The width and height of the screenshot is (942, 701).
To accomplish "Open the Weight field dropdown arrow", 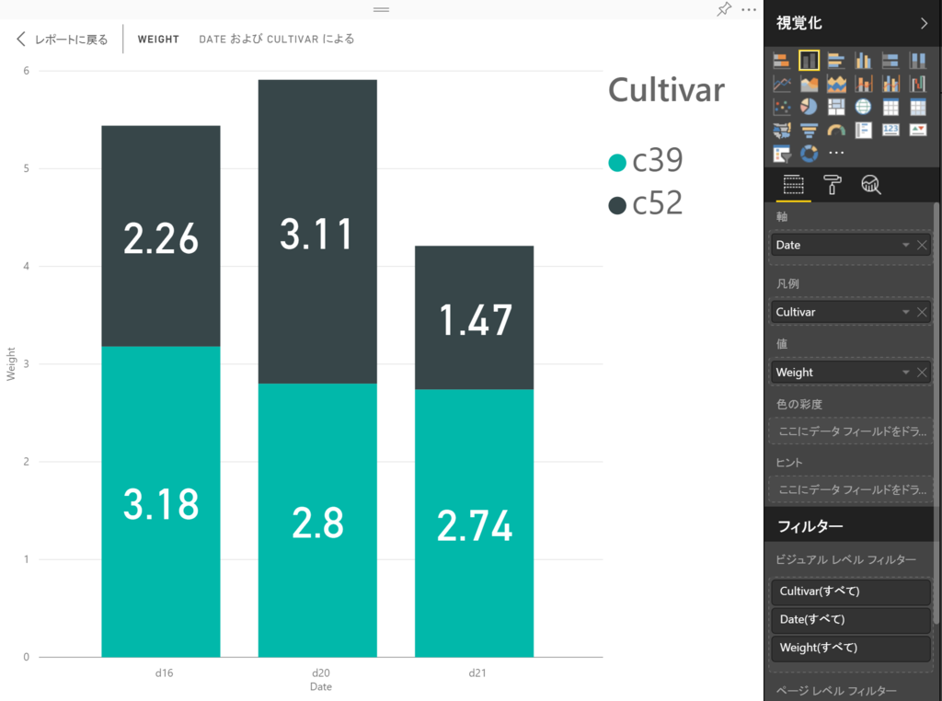I will click(905, 373).
